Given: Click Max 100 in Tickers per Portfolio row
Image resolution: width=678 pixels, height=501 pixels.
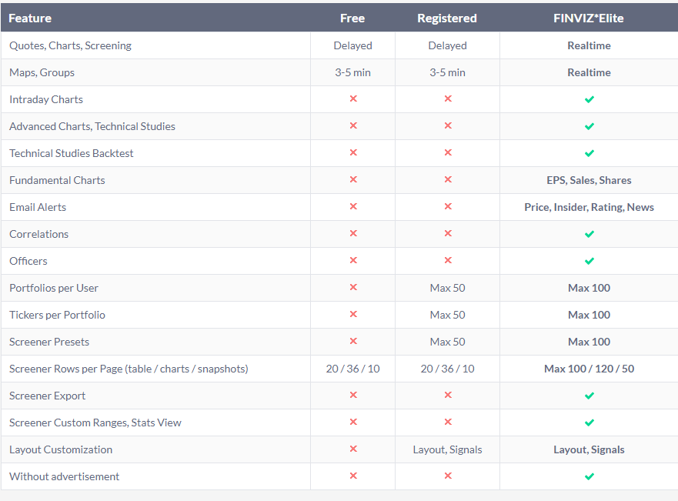Looking at the screenshot, I should 589,315.
